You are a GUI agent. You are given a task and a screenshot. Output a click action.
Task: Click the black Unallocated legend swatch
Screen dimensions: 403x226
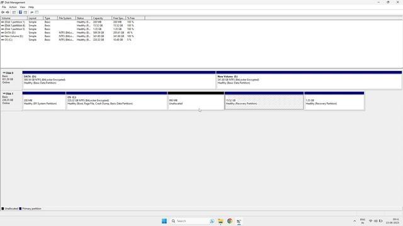3,208
